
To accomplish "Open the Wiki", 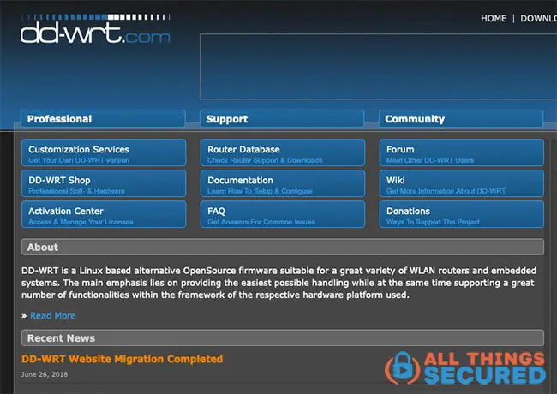I will pos(461,183).
